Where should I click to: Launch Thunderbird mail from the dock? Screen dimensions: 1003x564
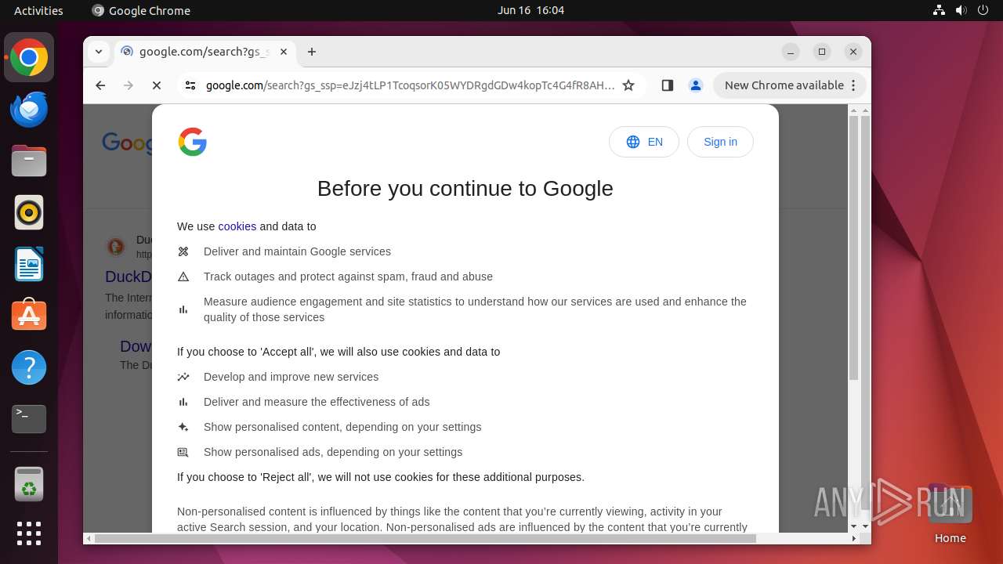29,110
